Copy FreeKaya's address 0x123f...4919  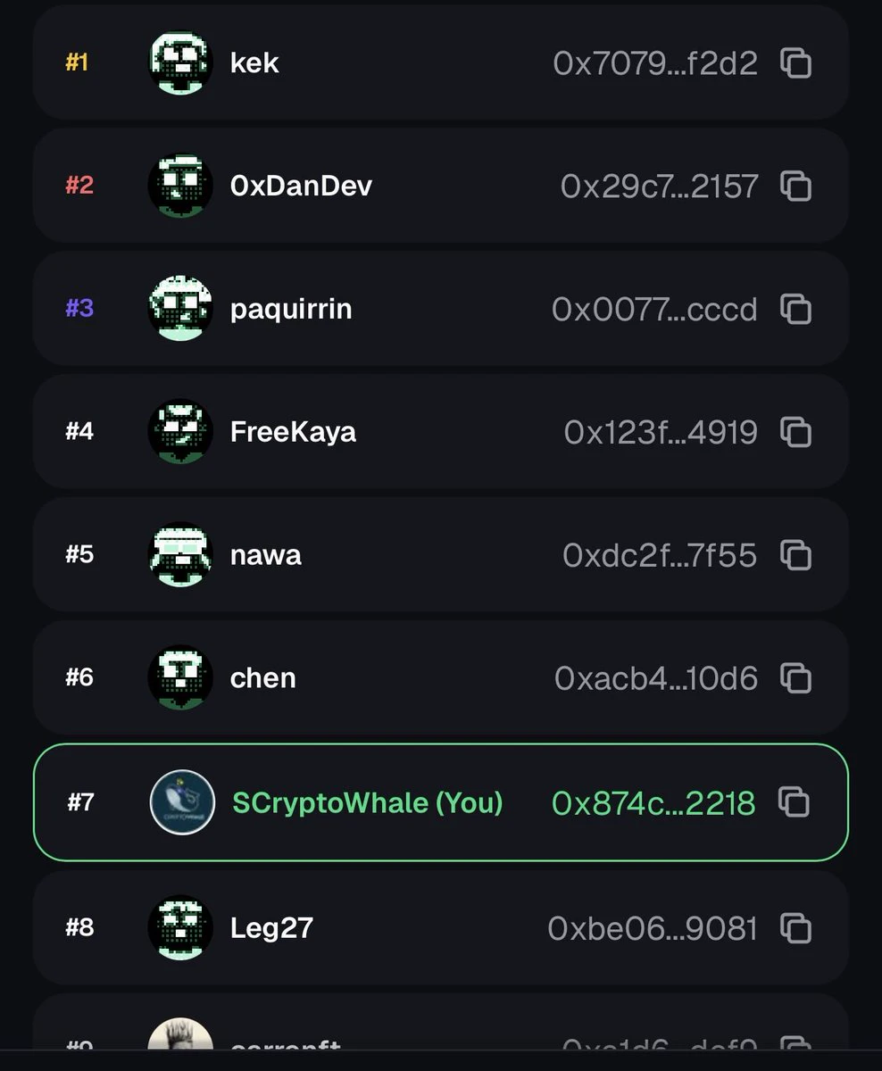795,432
